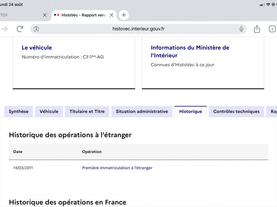Screen dimensions: 277x207
Task: Select the histovec.interieur.gouv.fr address field
Action: 138,29
